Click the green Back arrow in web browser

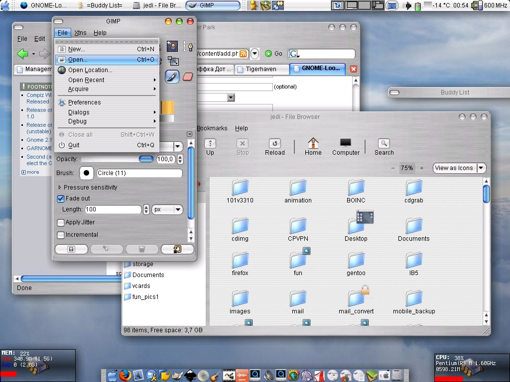pyautogui.click(x=23, y=54)
